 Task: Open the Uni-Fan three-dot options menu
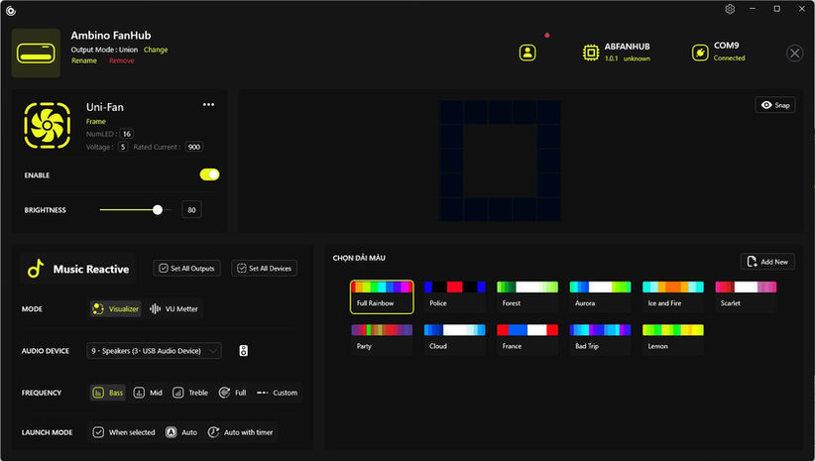(208, 104)
